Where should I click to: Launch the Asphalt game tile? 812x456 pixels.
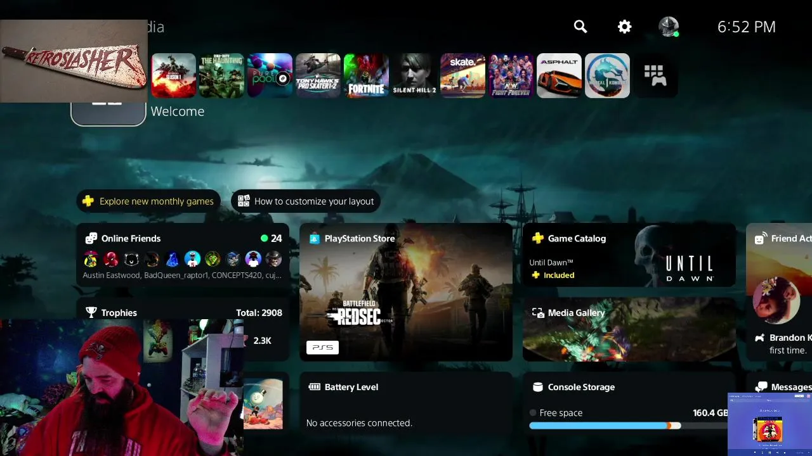[559, 75]
